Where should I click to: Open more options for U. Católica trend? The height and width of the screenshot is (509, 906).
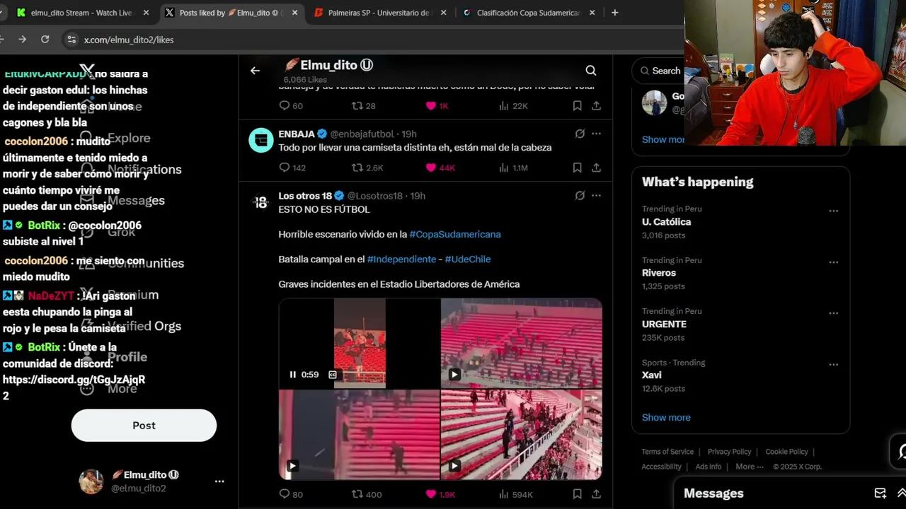pos(833,211)
